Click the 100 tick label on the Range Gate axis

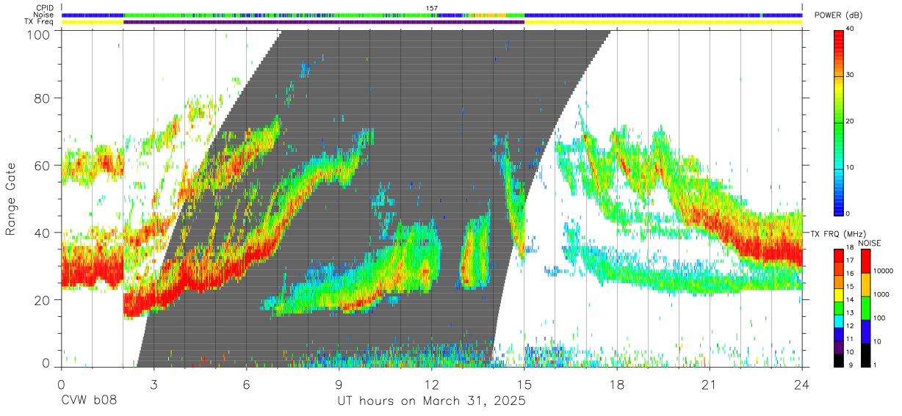click(40, 34)
